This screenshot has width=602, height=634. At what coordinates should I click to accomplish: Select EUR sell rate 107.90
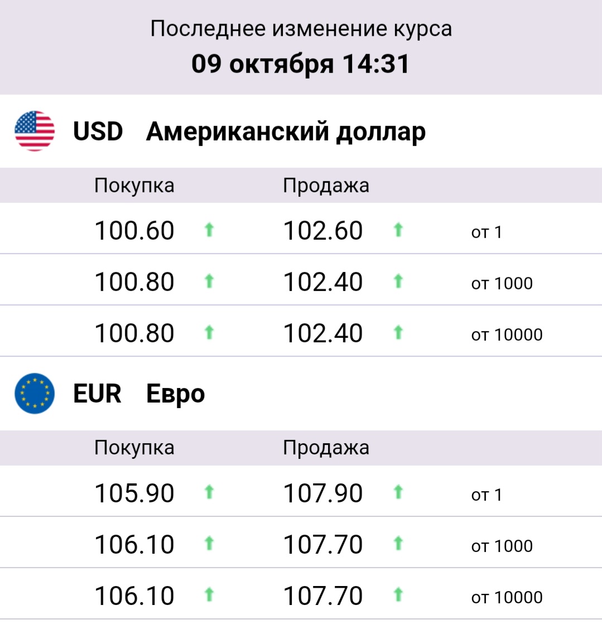point(323,493)
